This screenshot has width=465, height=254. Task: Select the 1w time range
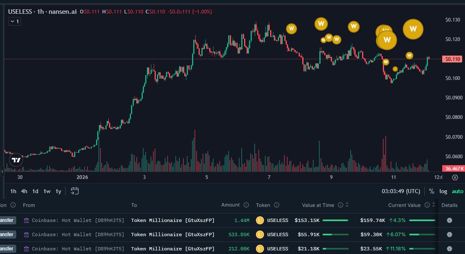(x=47, y=191)
